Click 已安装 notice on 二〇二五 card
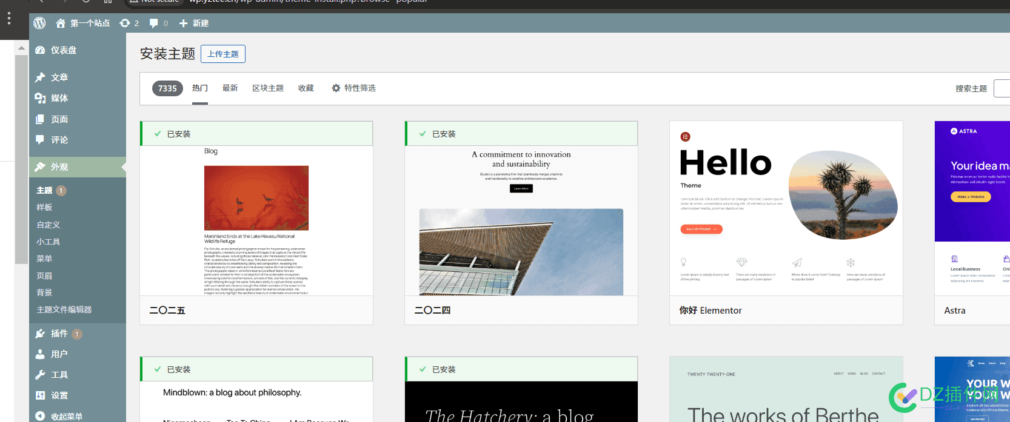This screenshot has height=422, width=1010. point(256,134)
